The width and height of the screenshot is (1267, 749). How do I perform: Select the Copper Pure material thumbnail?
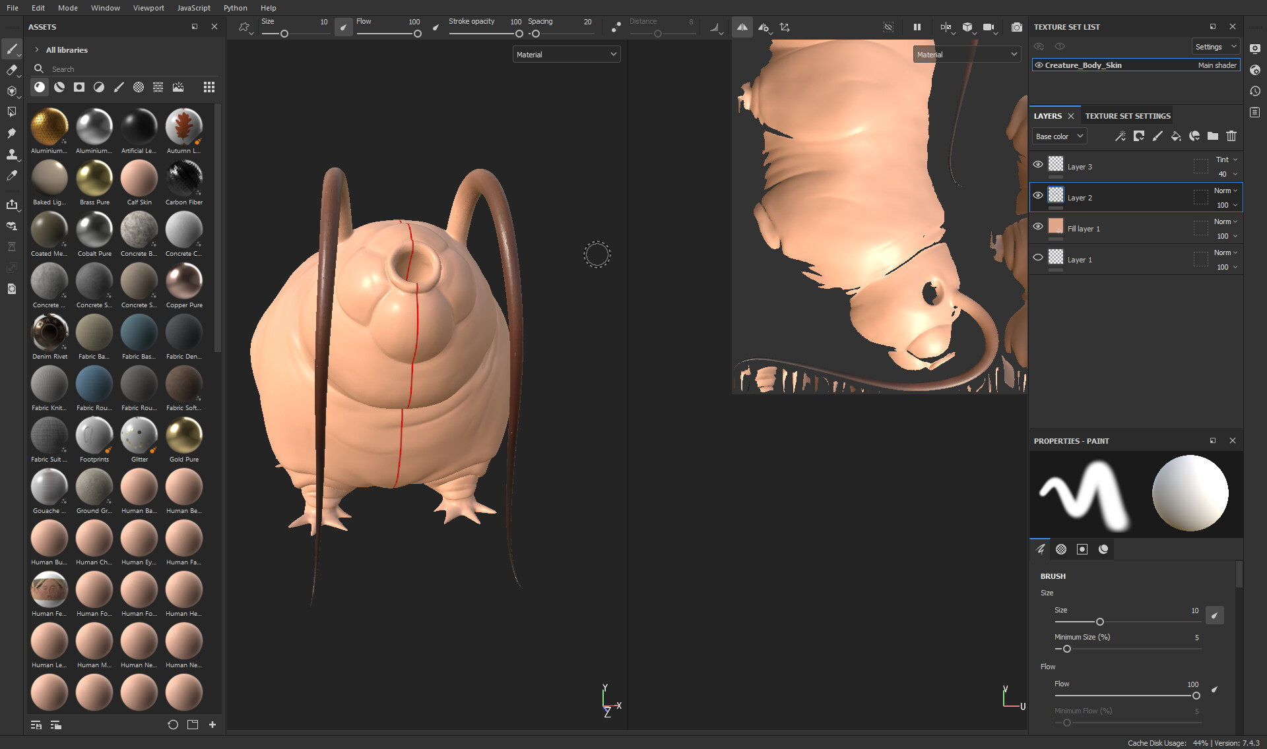(184, 282)
